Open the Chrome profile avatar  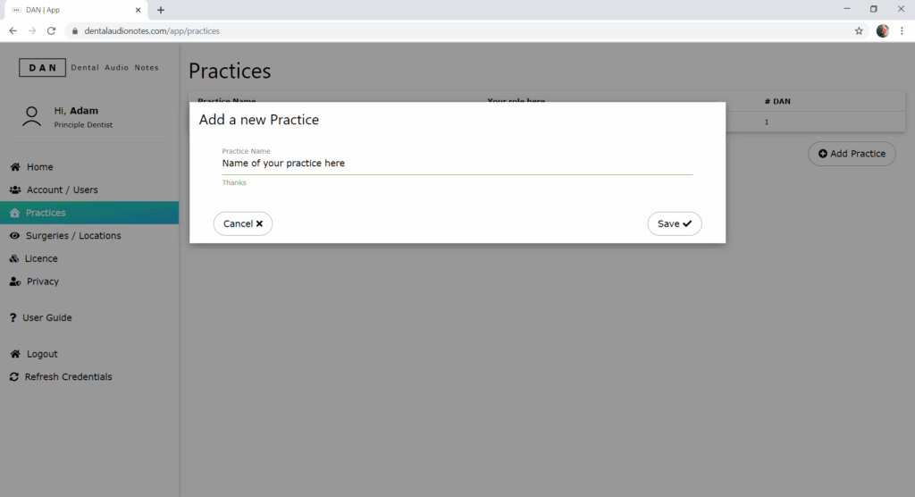tap(883, 30)
